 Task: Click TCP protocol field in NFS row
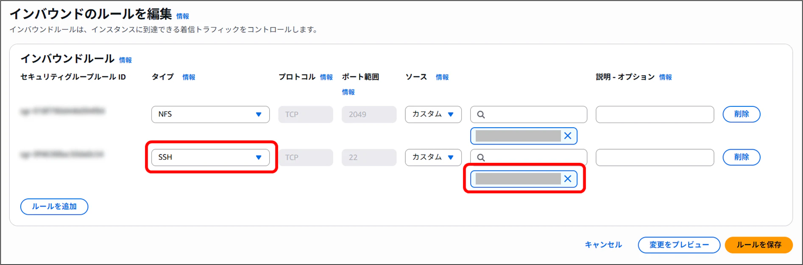click(x=306, y=114)
